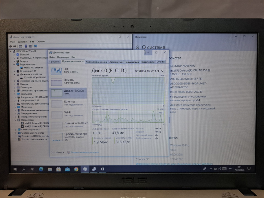Expand the Клавиатуры device category
The height and width of the screenshot is (198, 264).
point(14,87)
